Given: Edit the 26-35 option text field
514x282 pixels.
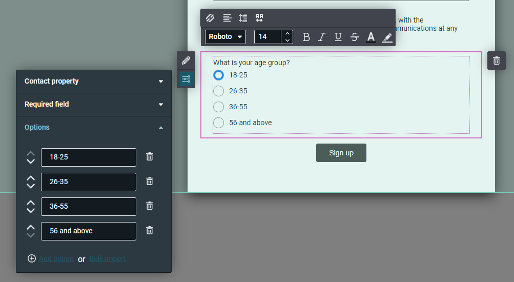Looking at the screenshot, I should pyautogui.click(x=89, y=182).
